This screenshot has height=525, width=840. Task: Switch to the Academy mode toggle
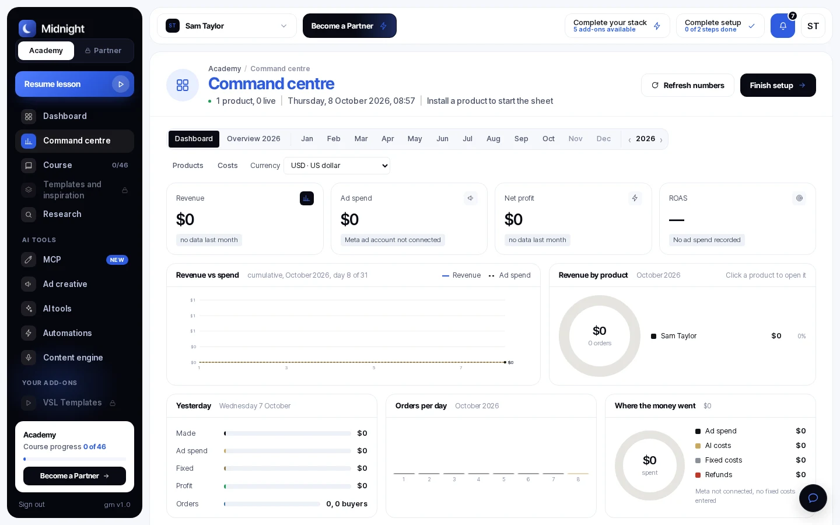[46, 51]
